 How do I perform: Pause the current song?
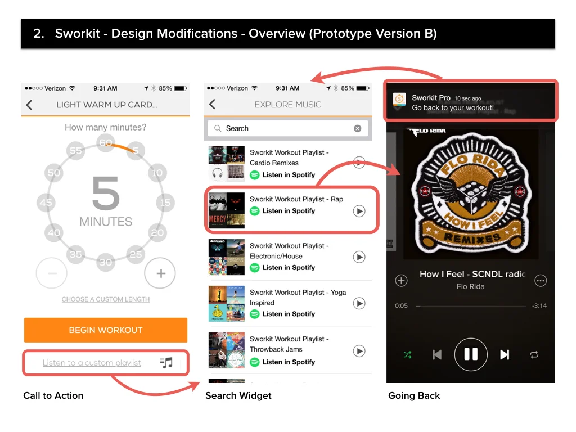(x=471, y=354)
